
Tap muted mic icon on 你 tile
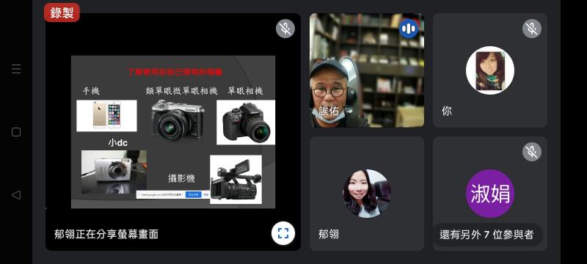coord(531,29)
